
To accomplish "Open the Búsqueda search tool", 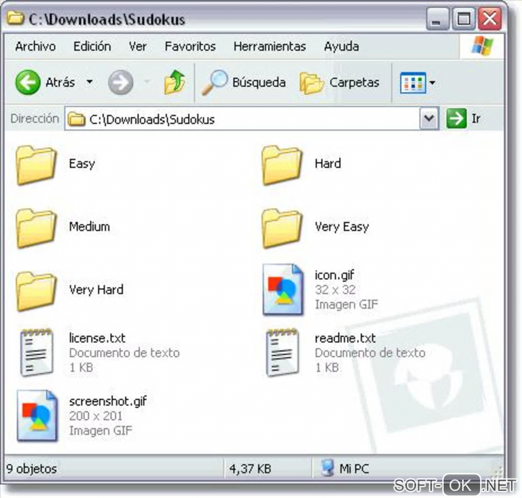I will [x=244, y=82].
